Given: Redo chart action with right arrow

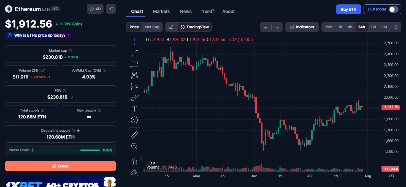Looking at the screenshot, I should pos(277,27).
